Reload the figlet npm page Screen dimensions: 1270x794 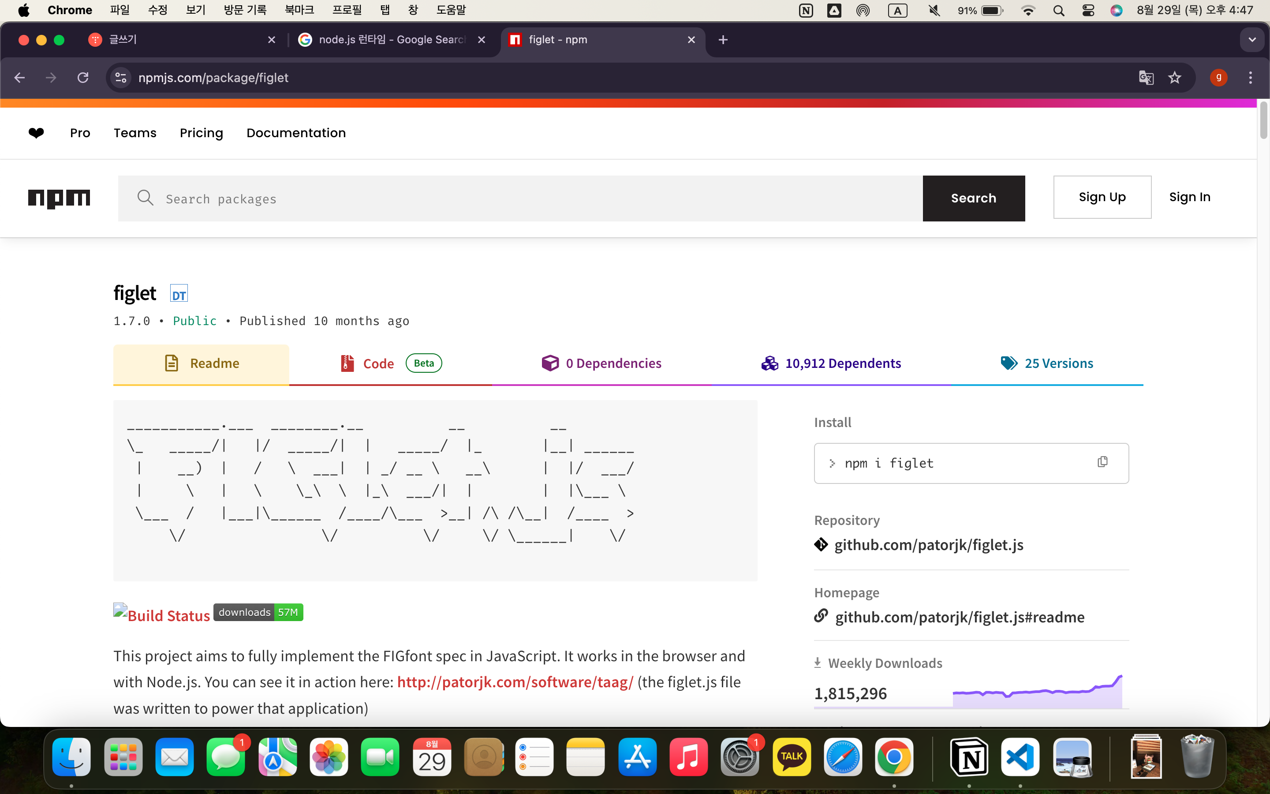[83, 78]
